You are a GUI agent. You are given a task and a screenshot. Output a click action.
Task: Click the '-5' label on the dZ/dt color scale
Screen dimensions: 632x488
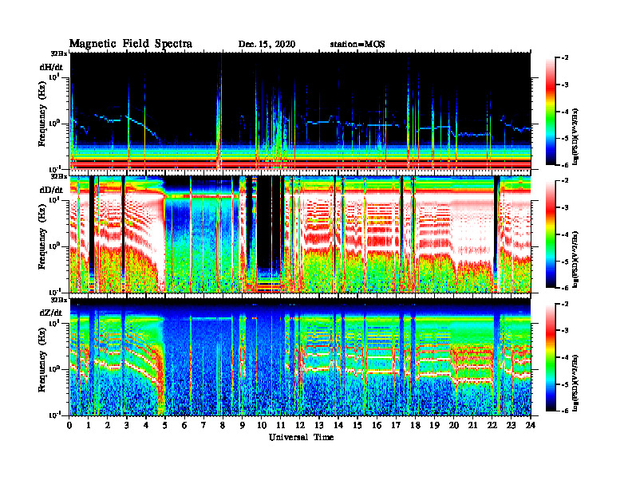click(x=565, y=384)
